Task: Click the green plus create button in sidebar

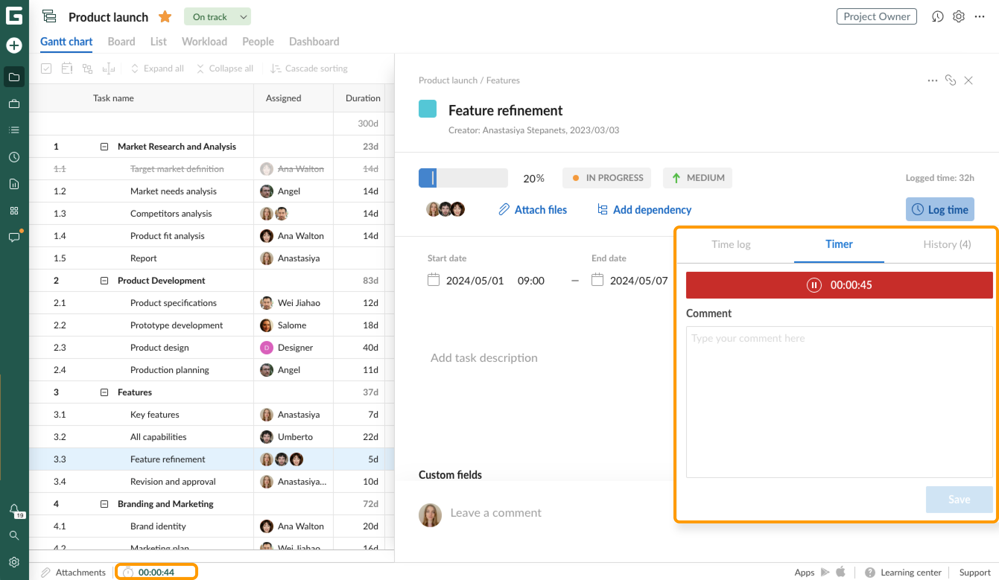Action: (x=14, y=45)
